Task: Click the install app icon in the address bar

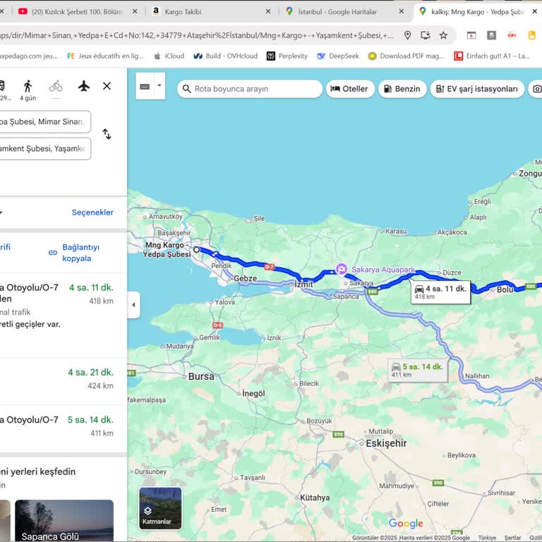Action: [426, 35]
